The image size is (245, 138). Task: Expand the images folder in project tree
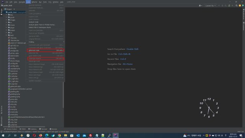[7, 20]
